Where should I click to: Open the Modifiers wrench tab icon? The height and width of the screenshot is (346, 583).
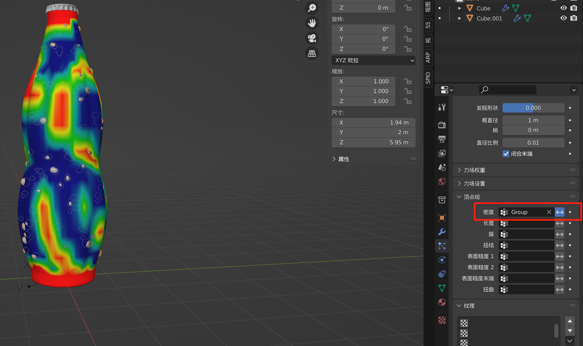[x=442, y=232]
